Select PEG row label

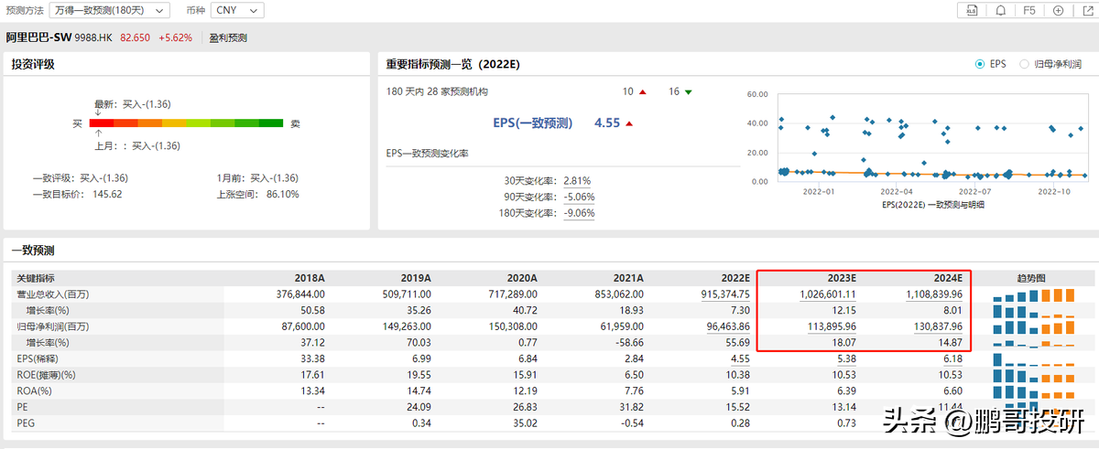[26, 422]
